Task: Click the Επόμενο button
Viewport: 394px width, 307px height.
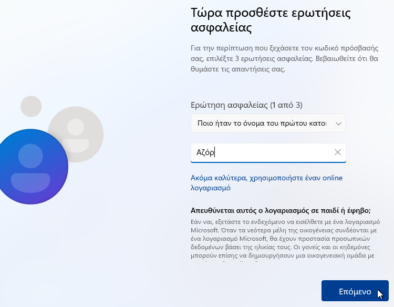Action: point(355,291)
